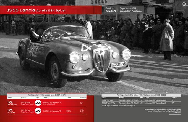Click the Chassis no. B24-1021 box
Image resolution: width=188 pixels, height=122 pixels.
tap(111, 10)
